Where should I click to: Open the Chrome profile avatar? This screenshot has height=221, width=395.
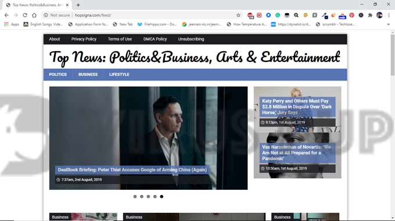point(379,15)
